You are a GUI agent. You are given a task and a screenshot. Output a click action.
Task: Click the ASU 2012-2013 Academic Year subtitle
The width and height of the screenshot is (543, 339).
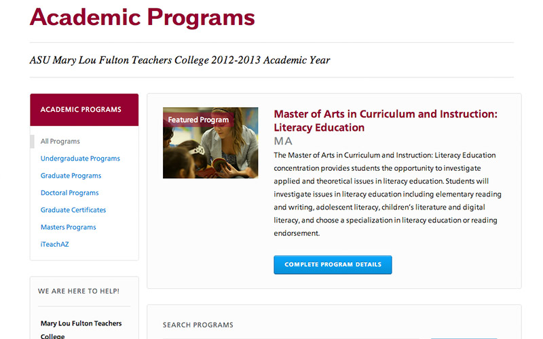[x=180, y=60]
